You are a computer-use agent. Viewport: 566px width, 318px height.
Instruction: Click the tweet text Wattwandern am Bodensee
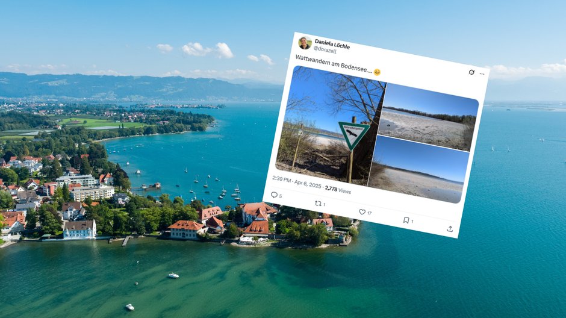click(x=334, y=64)
